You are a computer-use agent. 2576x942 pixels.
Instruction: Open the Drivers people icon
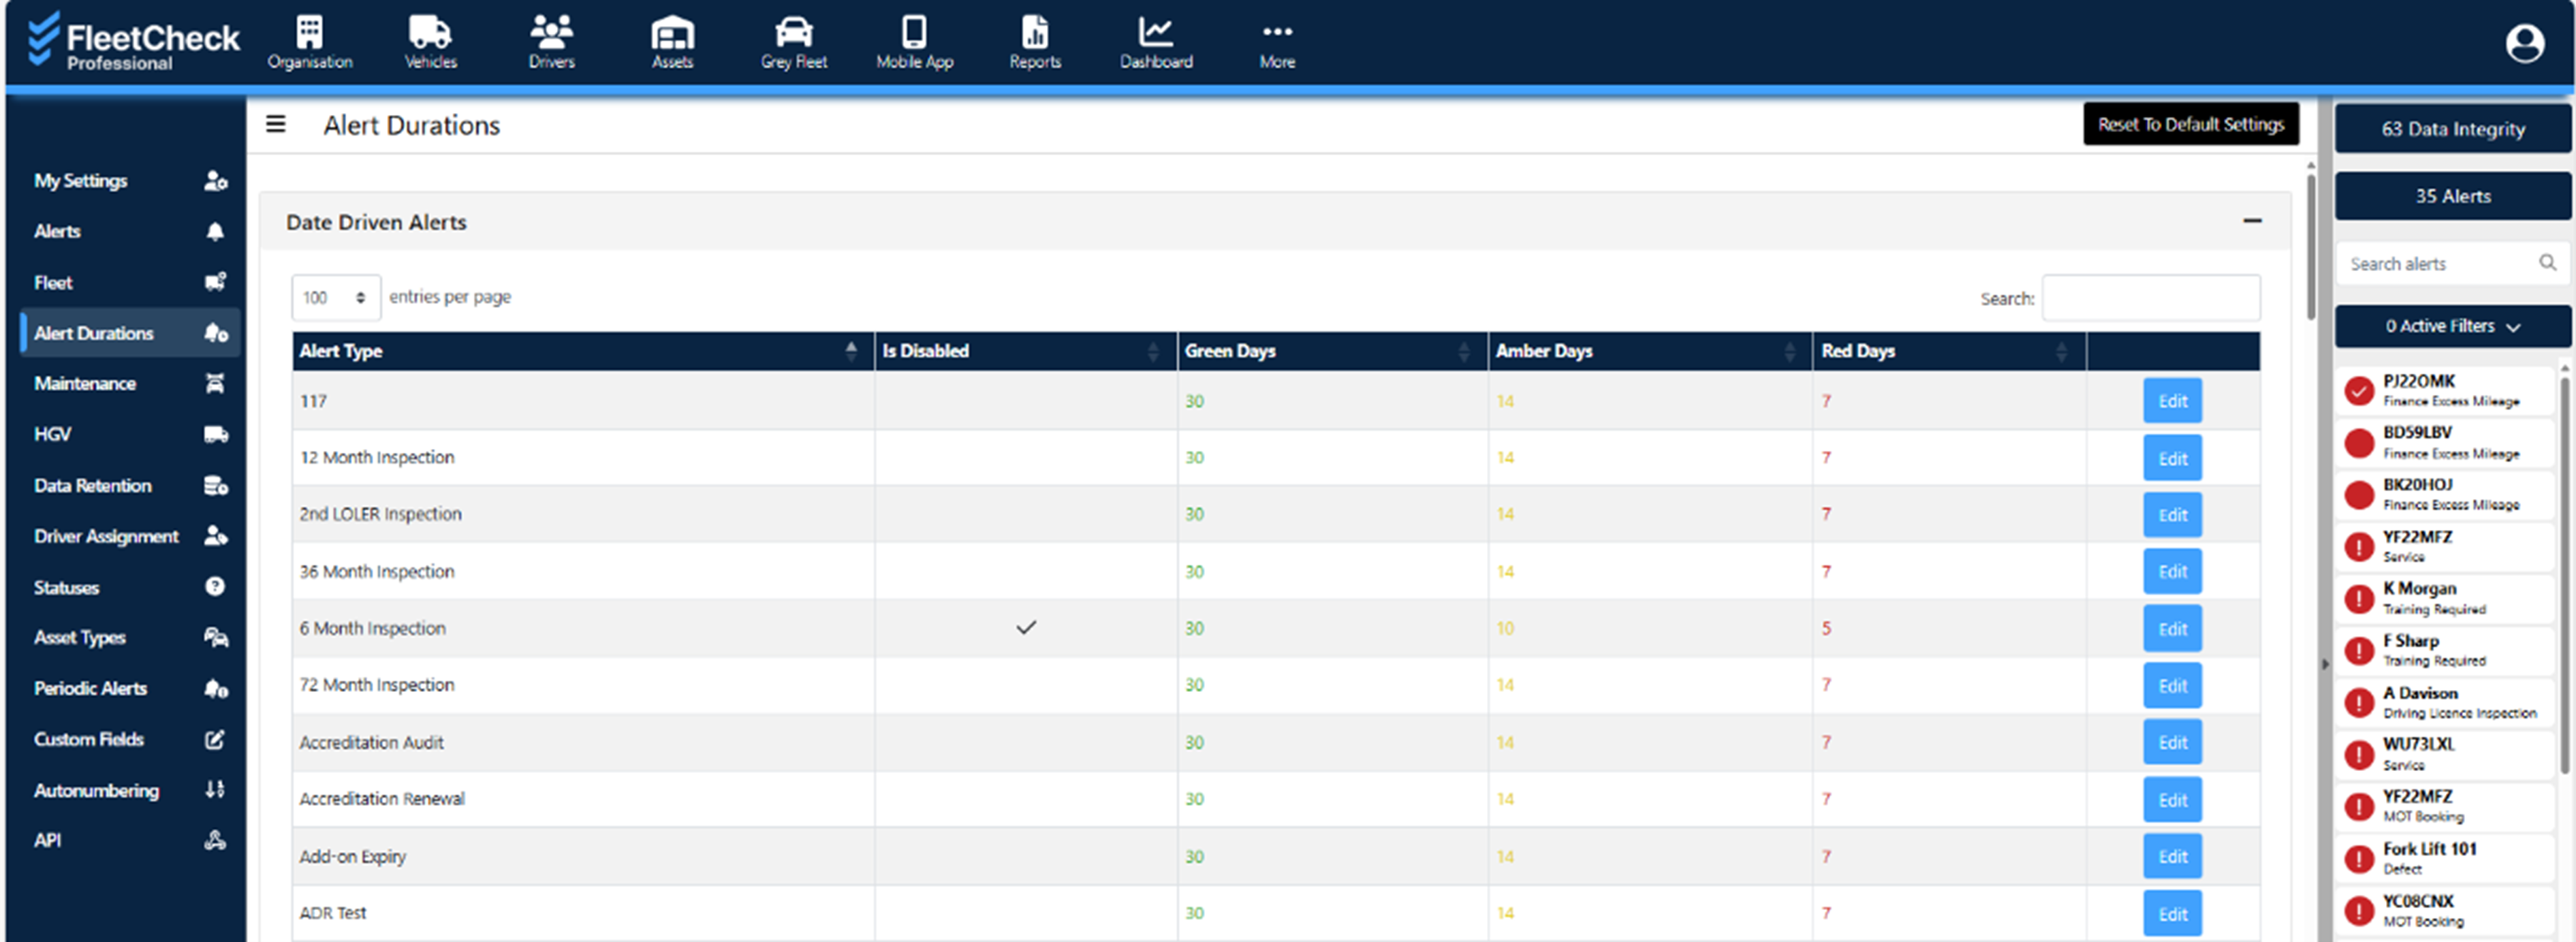point(551,32)
